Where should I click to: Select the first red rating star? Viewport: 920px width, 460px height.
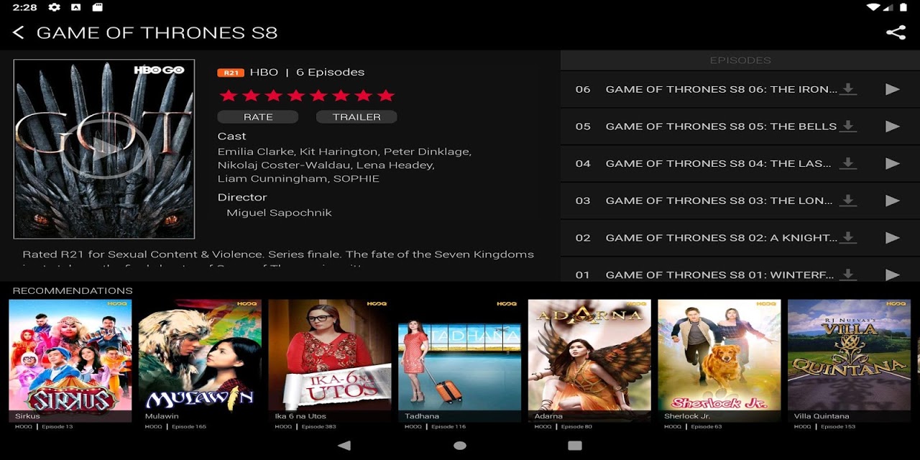[228, 96]
